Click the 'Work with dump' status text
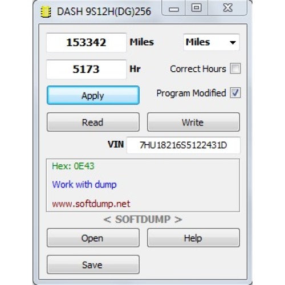 [x=84, y=185]
